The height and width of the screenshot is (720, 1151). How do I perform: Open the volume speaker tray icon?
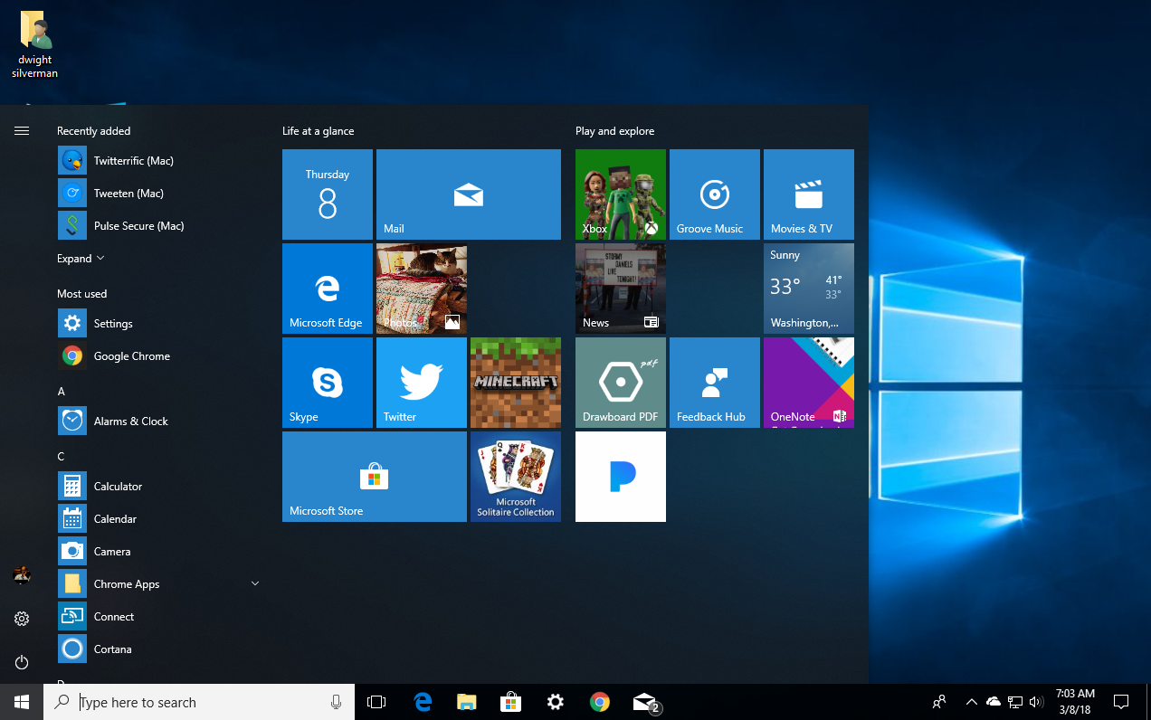pos(1036,702)
